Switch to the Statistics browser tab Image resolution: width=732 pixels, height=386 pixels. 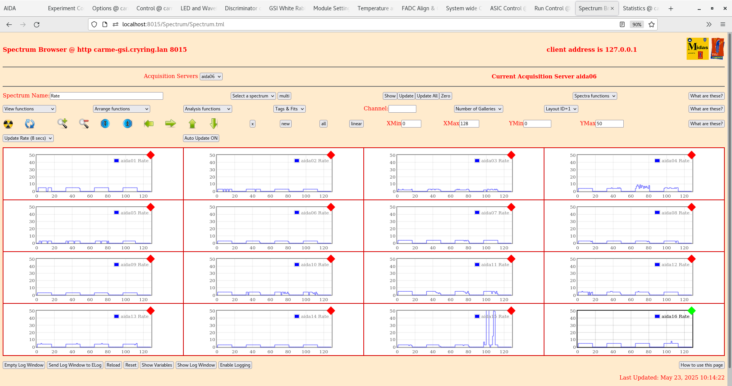click(x=641, y=8)
